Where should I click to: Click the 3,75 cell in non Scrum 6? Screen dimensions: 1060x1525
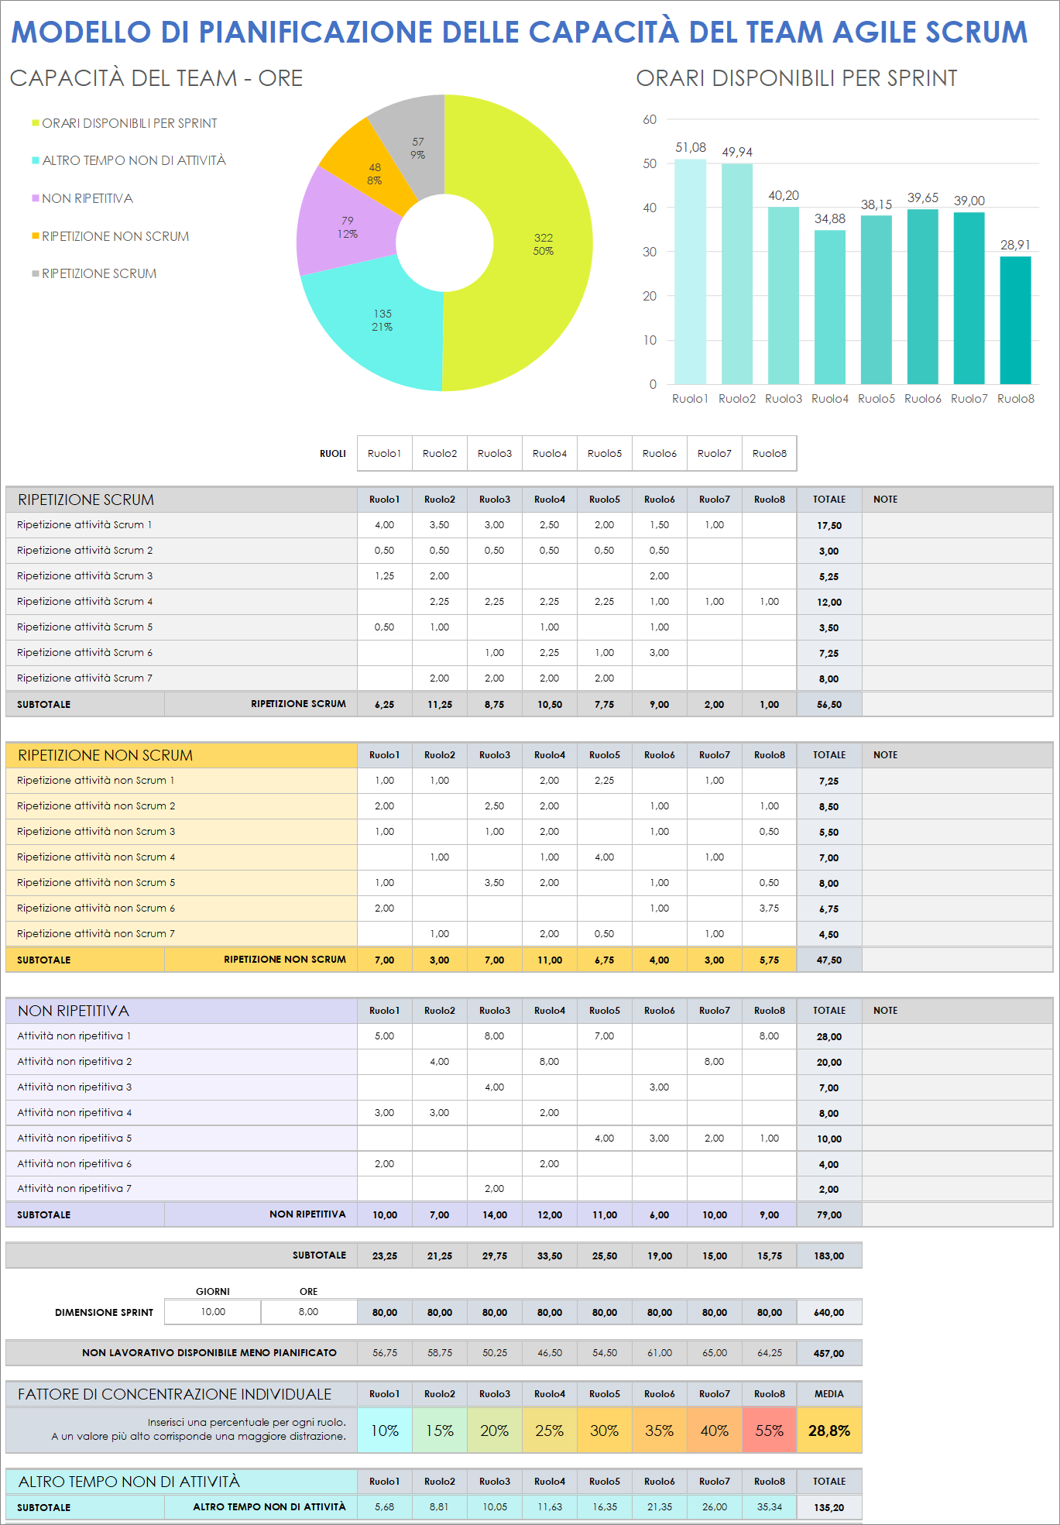point(770,908)
